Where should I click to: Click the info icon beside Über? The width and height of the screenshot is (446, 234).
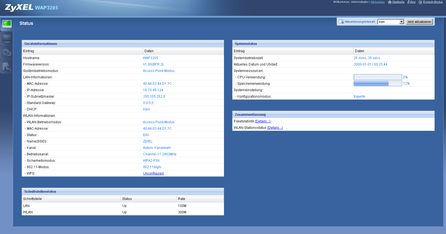[x=408, y=2]
